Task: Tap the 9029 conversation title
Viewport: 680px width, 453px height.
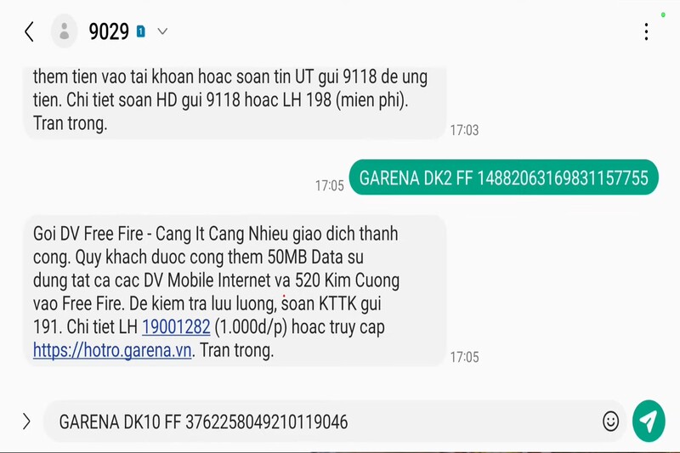Action: coord(109,31)
